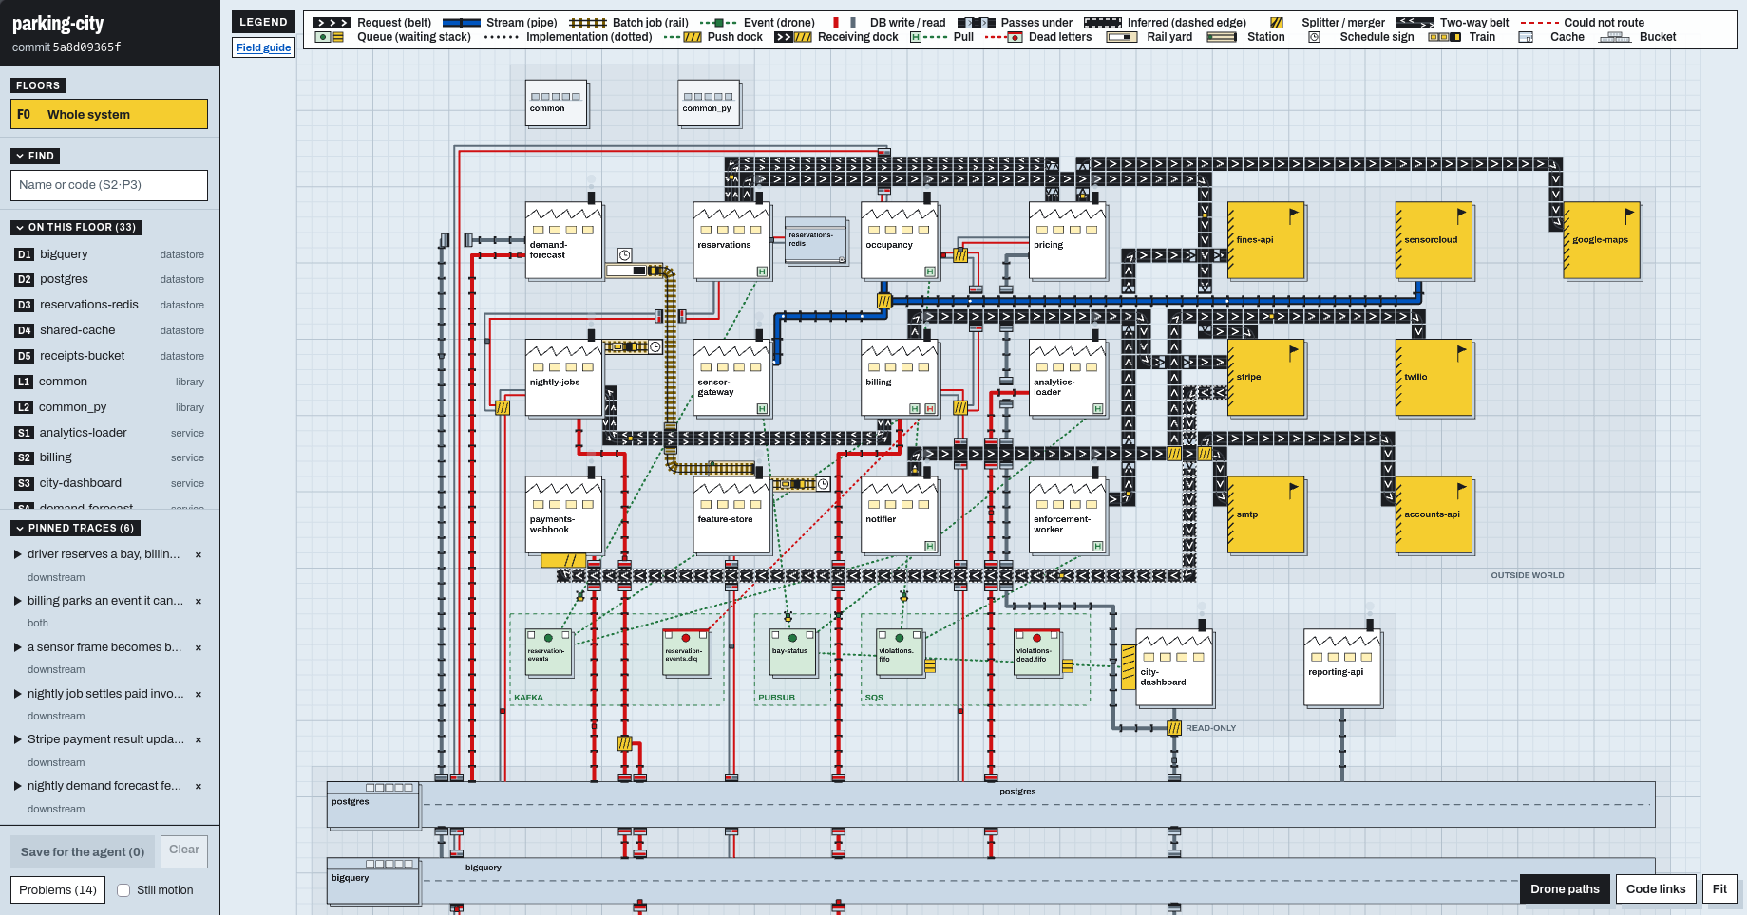The width and height of the screenshot is (1747, 915).
Task: Remove the 'driver reserves a bay' pinned trace
Action: (x=198, y=555)
